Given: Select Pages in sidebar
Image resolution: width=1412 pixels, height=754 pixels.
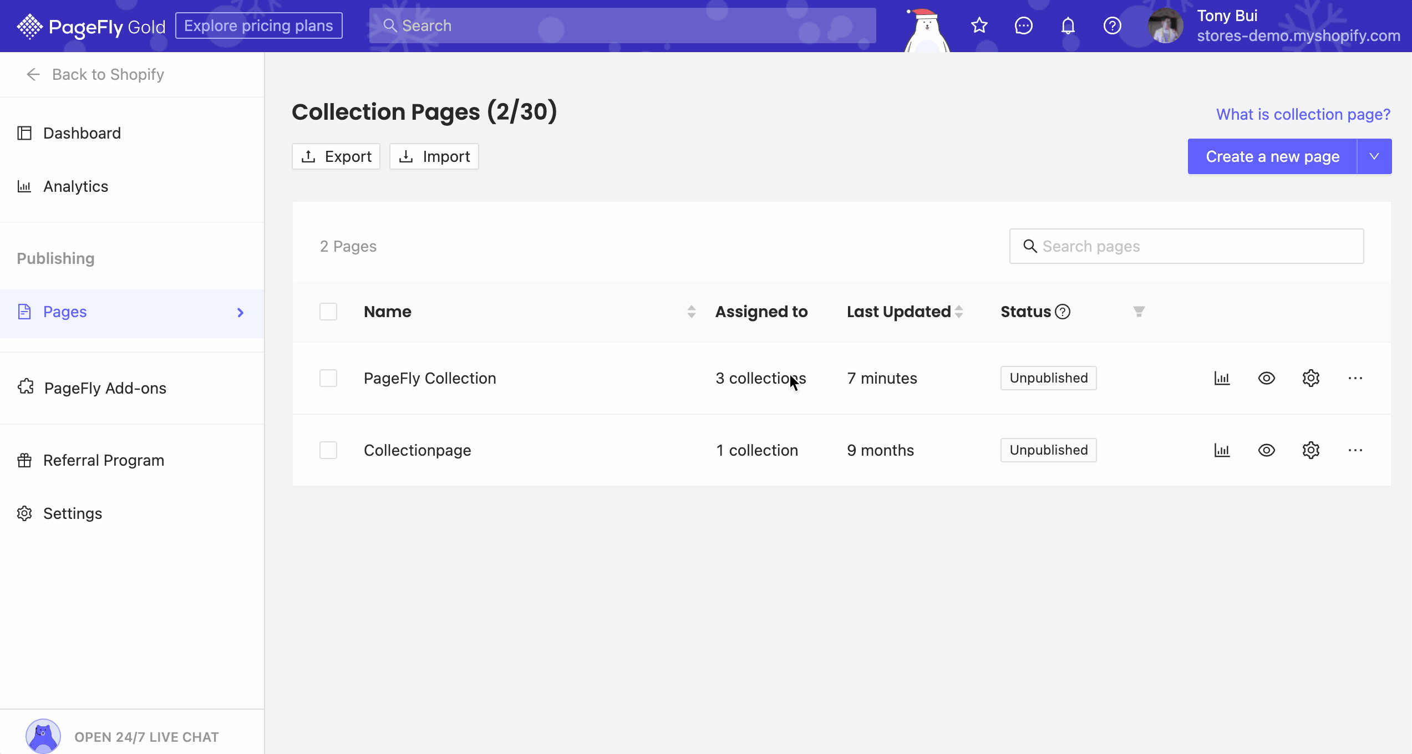Looking at the screenshot, I should (x=132, y=313).
